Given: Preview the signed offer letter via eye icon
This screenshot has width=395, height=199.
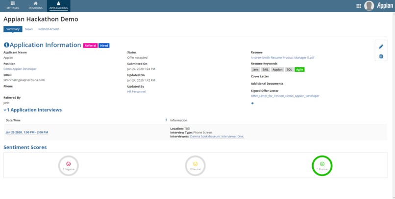Looking at the screenshot, I should [252, 103].
